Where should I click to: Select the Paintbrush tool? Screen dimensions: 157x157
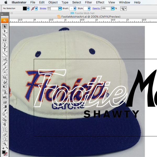click(5, 63)
